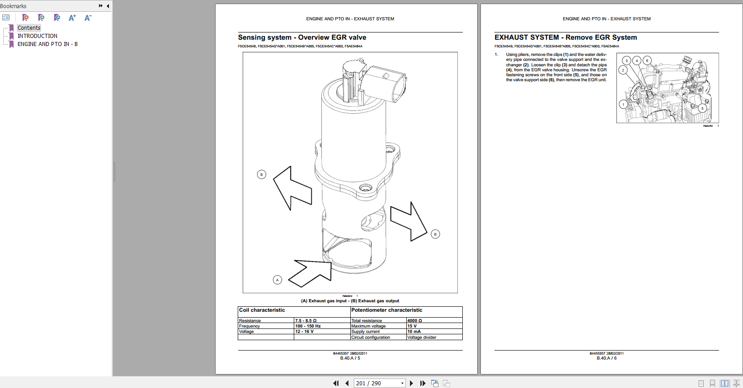Viewport: 743px width, 388px height.
Task: Click the set bookmark destination icon
Action: (57, 18)
